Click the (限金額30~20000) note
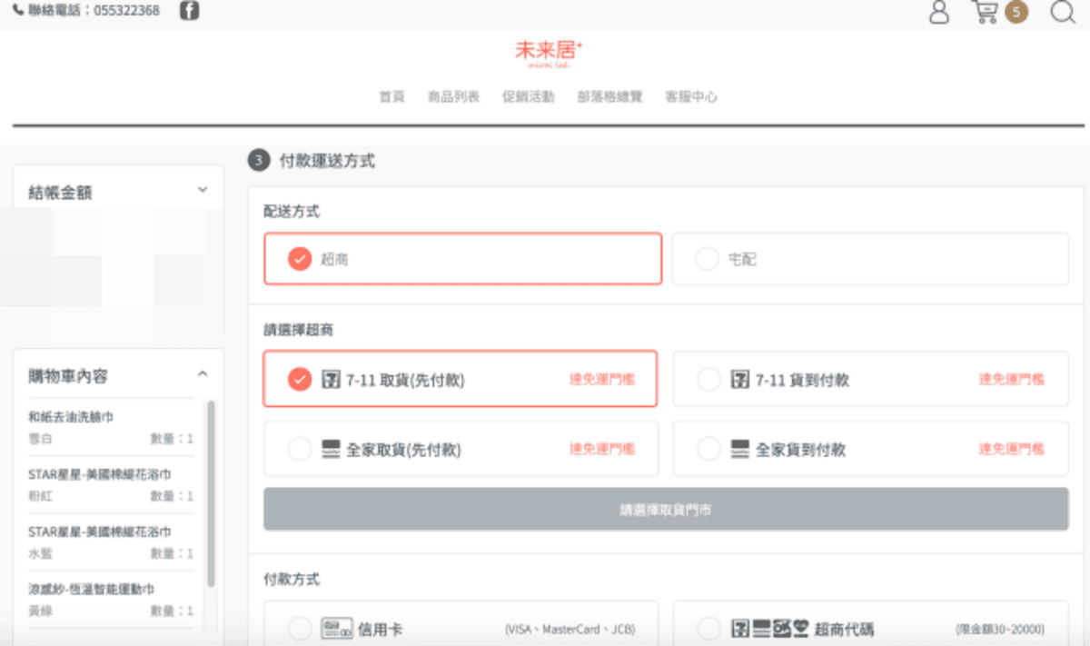 click(1000, 629)
